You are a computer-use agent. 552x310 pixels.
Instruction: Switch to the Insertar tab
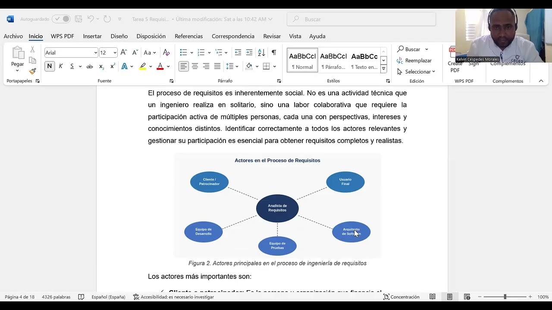pyautogui.click(x=92, y=36)
